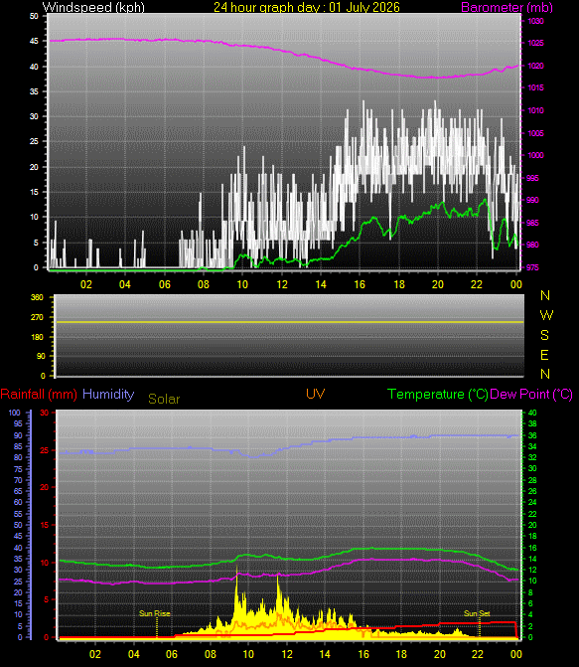Click the 'Rainfall (mm)' legend label
This screenshot has width=579, height=667.
(x=39, y=395)
